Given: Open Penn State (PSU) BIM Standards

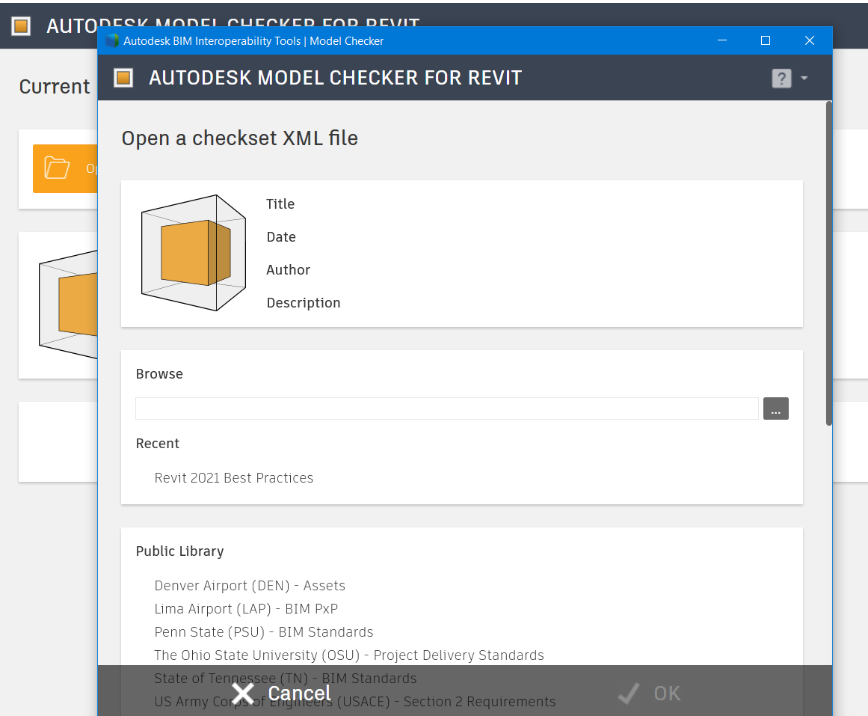Looking at the screenshot, I should [x=264, y=631].
